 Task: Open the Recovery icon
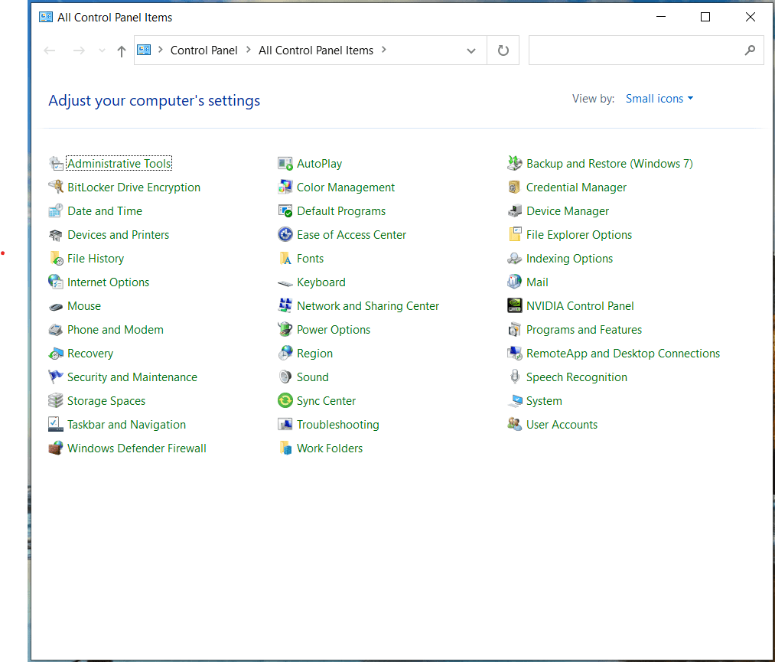click(56, 354)
